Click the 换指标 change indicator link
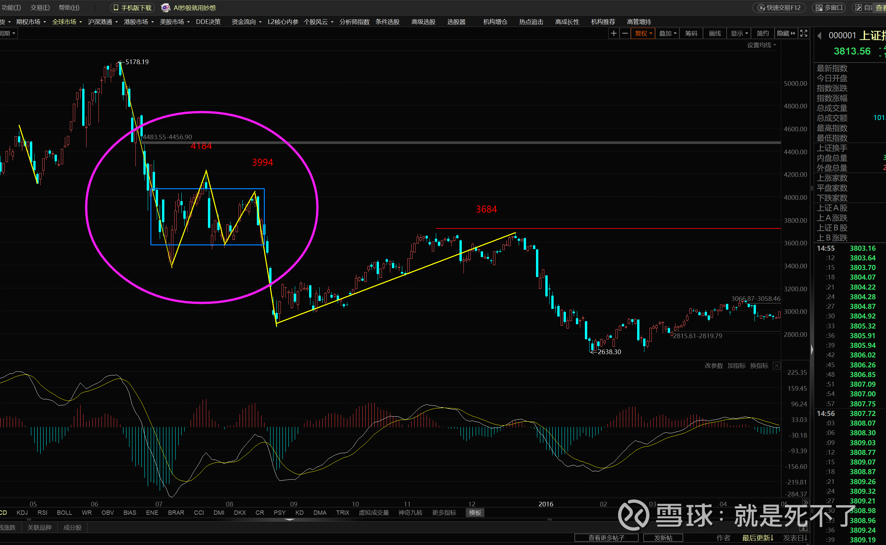 759,366
